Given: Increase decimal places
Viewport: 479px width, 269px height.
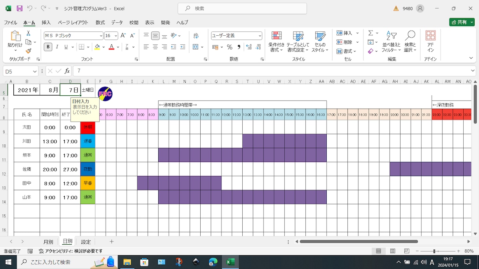Looking at the screenshot, I should point(249,47).
